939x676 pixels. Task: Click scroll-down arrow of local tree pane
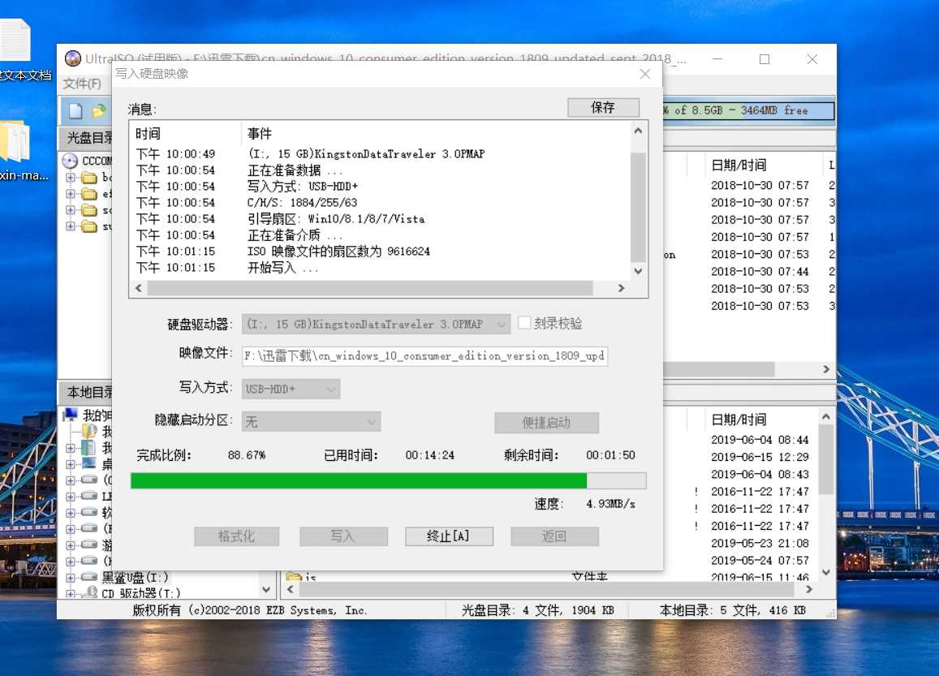pyautogui.click(x=266, y=589)
